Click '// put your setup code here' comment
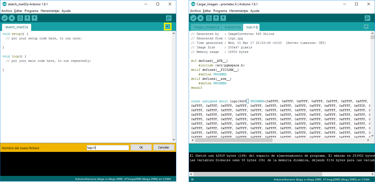The width and height of the screenshot is (375, 182). 44,38
